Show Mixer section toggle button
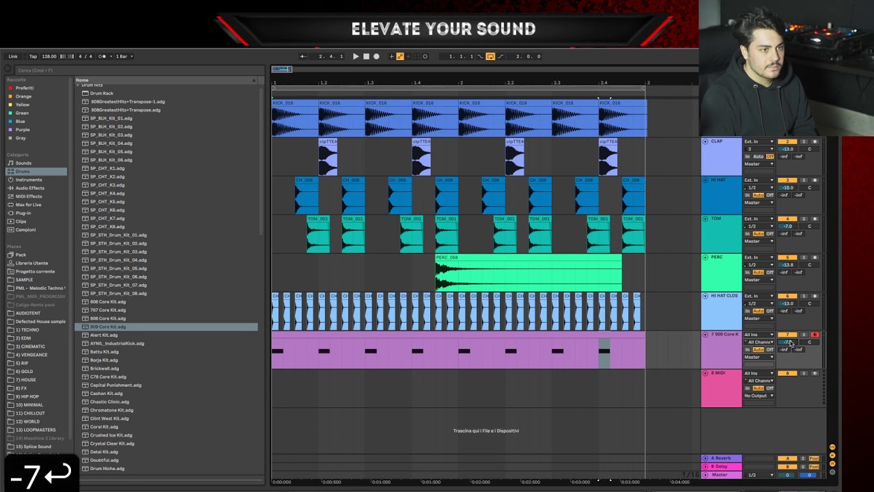The height and width of the screenshot is (492, 874). click(832, 464)
